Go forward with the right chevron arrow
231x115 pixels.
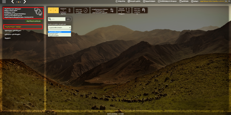[x=25, y=2]
